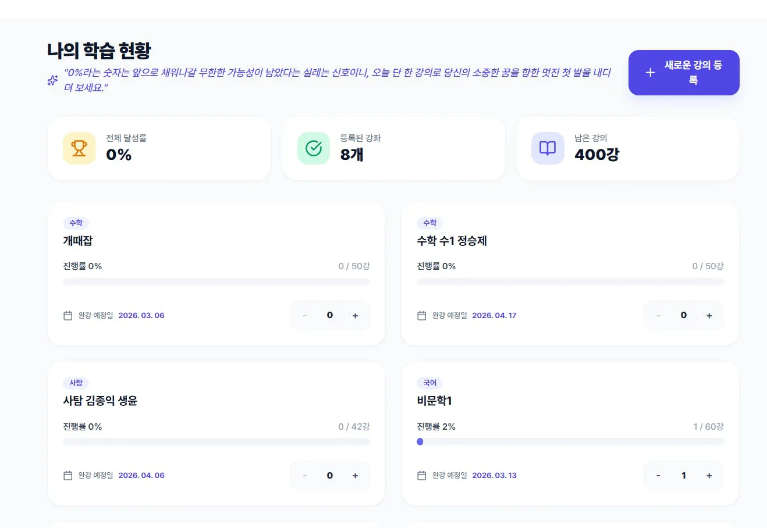Select the 수학 badge on the 개때잡 card
The image size is (767, 528).
click(x=76, y=223)
